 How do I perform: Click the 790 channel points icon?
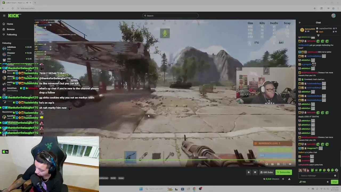coord(301,182)
